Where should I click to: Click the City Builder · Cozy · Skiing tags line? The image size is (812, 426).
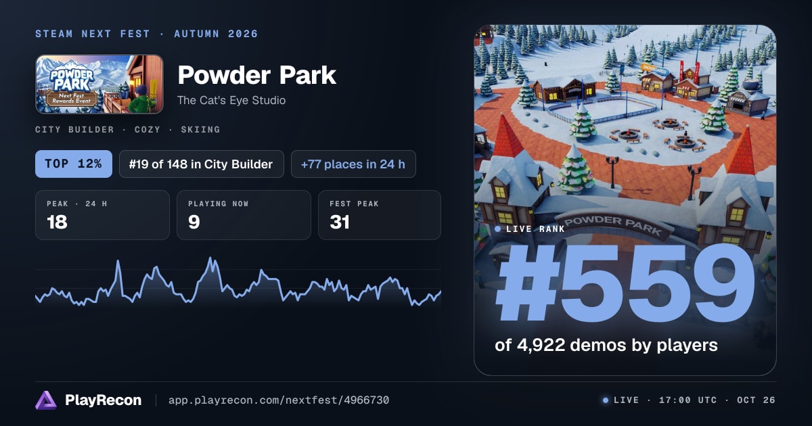coord(128,129)
